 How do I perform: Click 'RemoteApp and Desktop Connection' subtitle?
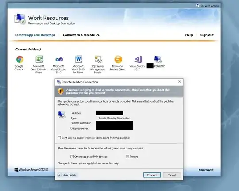coord(51,23)
